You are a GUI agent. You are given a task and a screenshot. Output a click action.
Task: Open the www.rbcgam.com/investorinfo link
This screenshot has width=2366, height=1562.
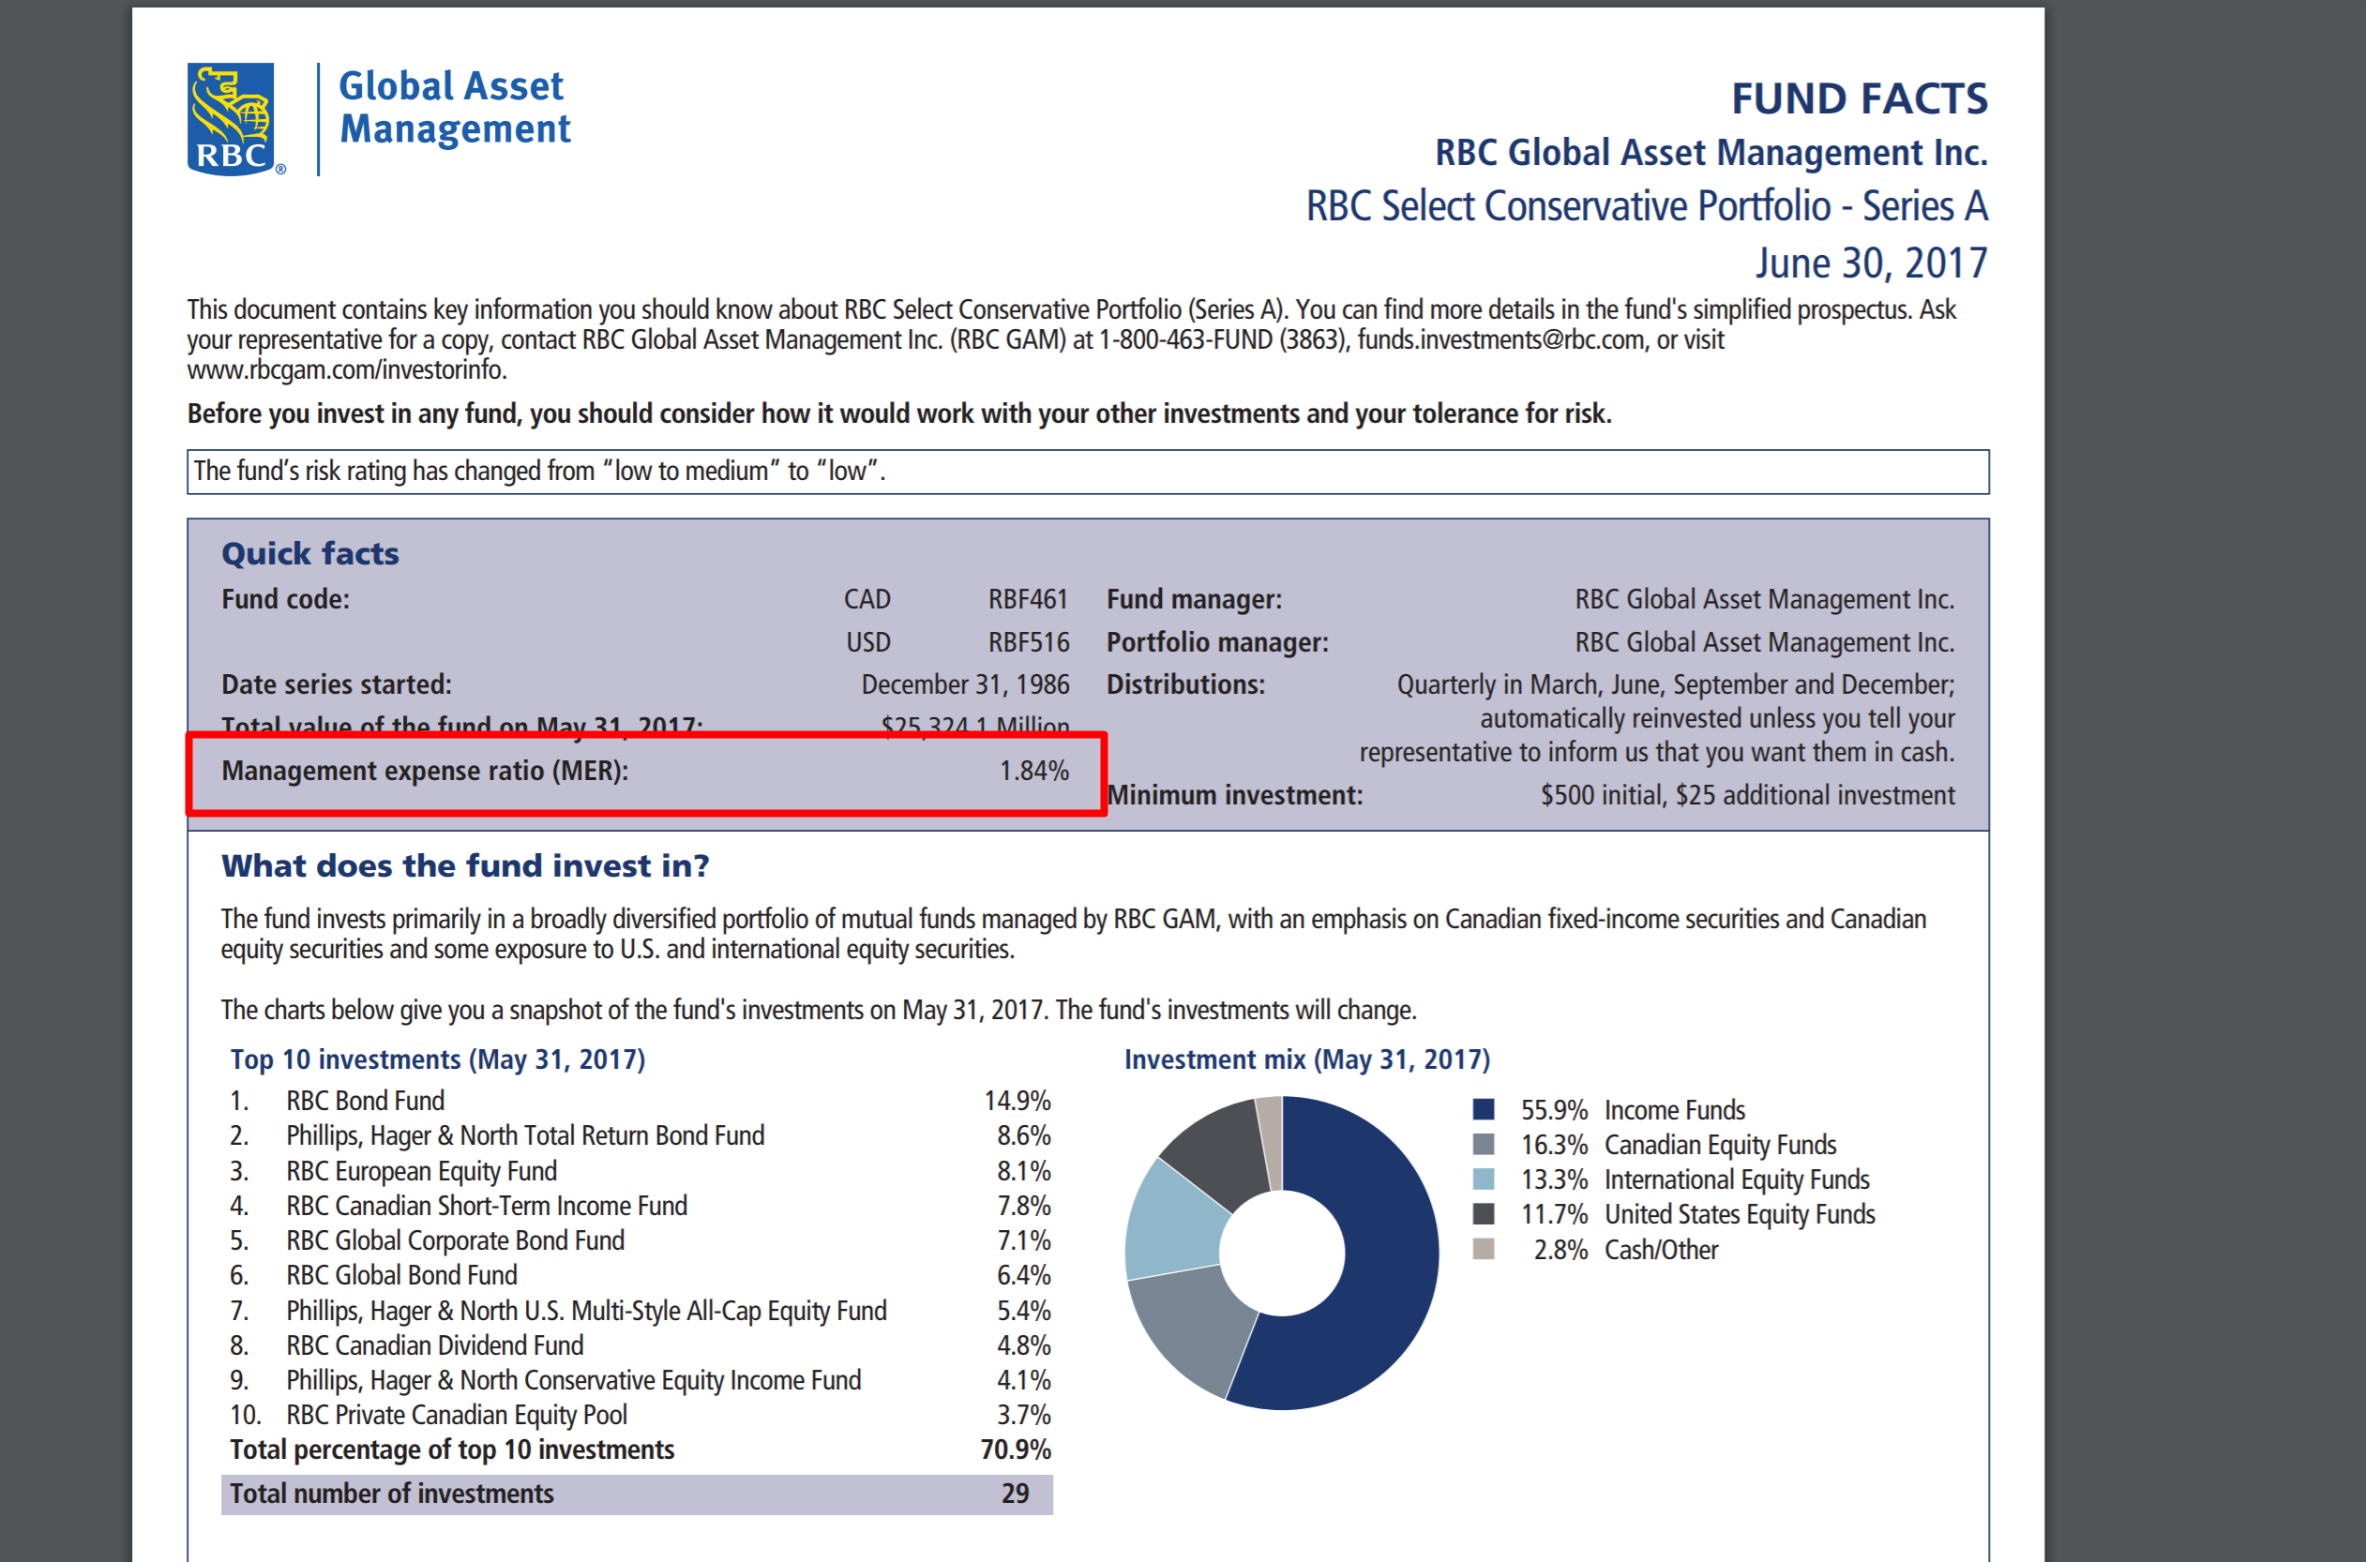point(347,370)
